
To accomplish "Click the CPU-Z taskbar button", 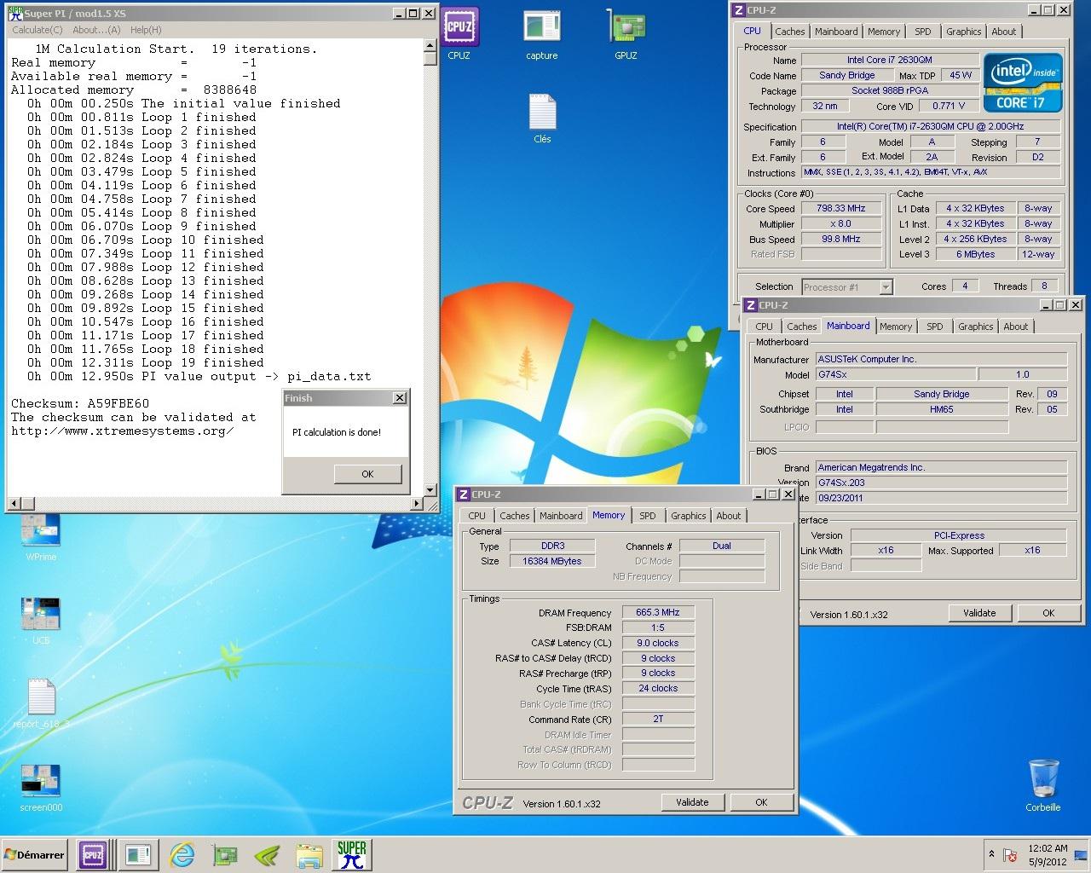I will click(x=93, y=855).
